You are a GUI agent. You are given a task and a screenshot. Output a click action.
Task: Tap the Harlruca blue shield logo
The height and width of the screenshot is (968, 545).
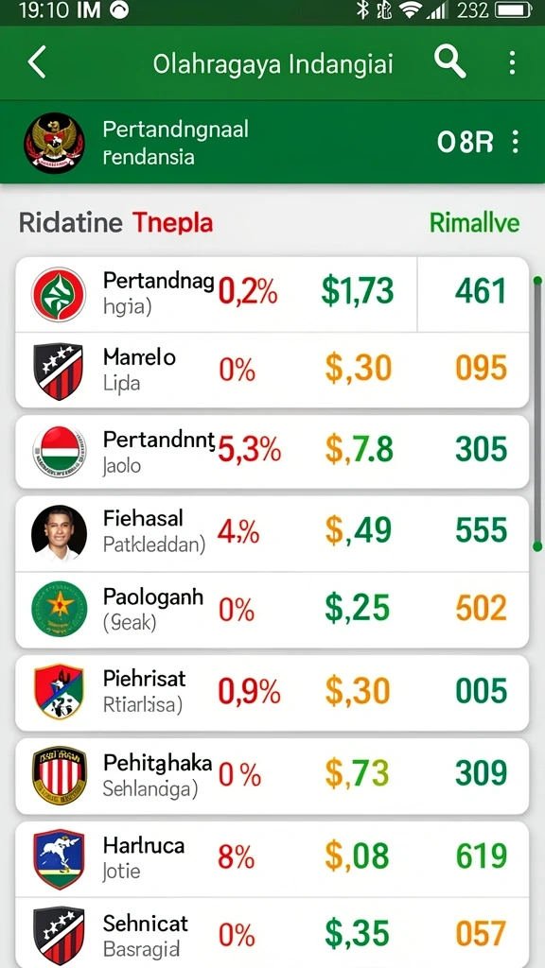(59, 858)
